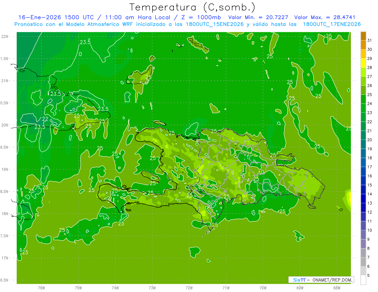Click the legend scale value '31'

(370, 40)
